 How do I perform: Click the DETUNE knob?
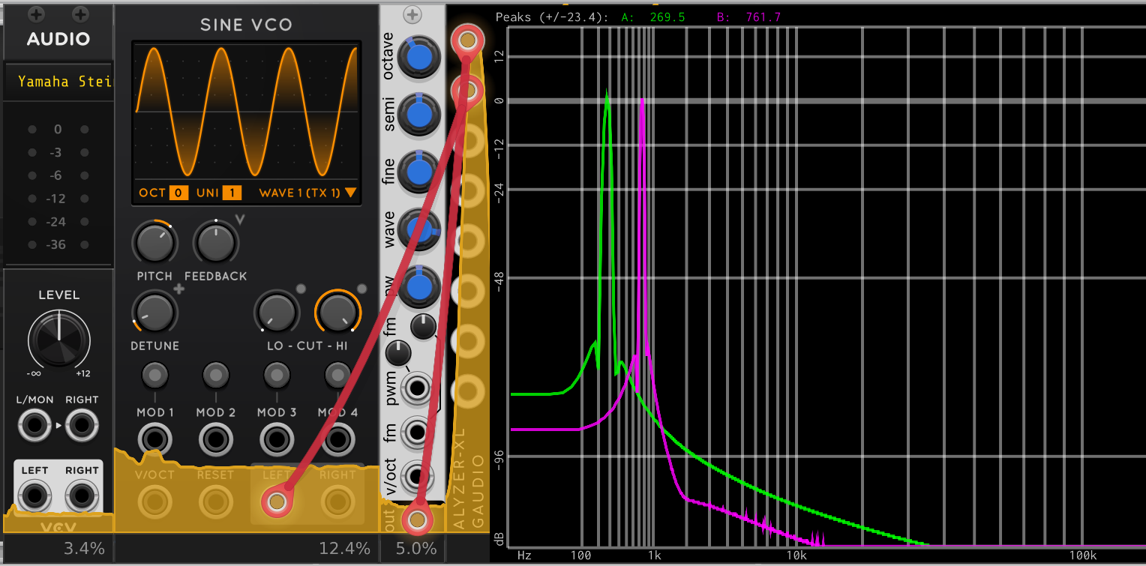point(154,312)
